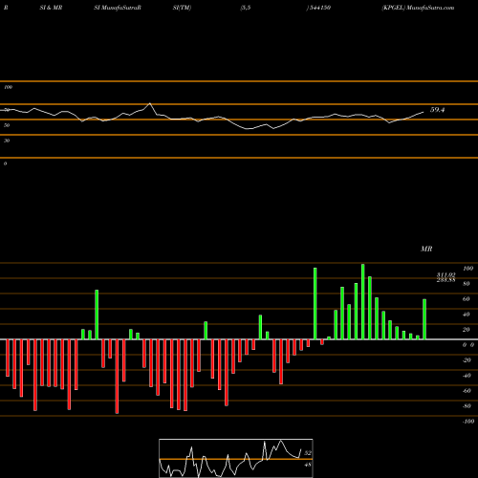Image resolution: width=478 pixels, height=478 pixels.
Task: Click the value 52 in mini chart
Action: pos(308,453)
